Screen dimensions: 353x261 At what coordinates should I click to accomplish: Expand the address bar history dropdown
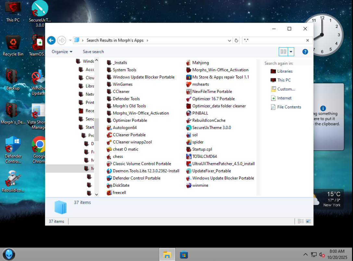point(230,41)
